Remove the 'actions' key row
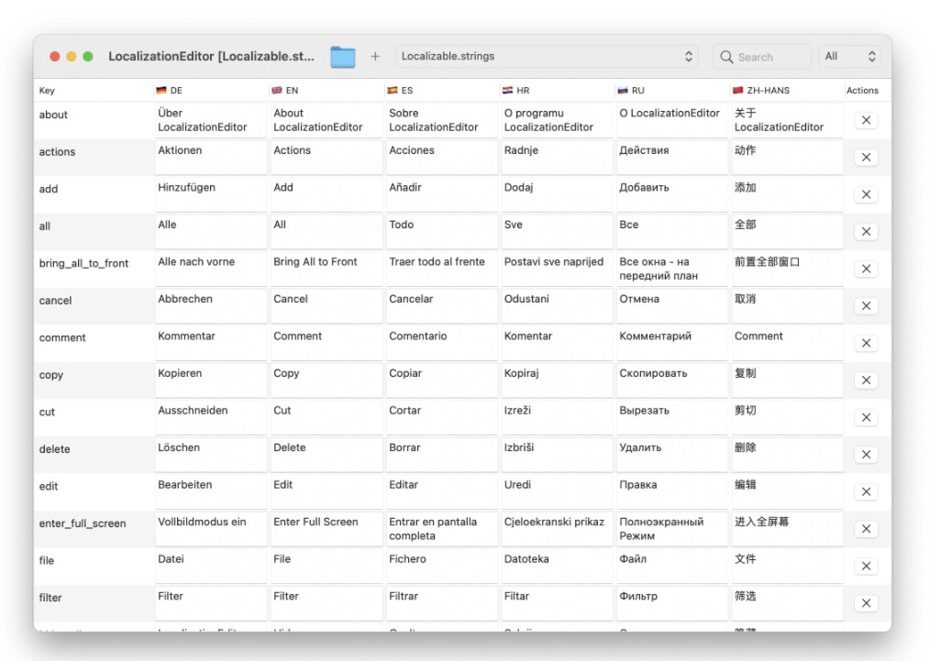Screen dimensions: 929x661 tap(866, 158)
